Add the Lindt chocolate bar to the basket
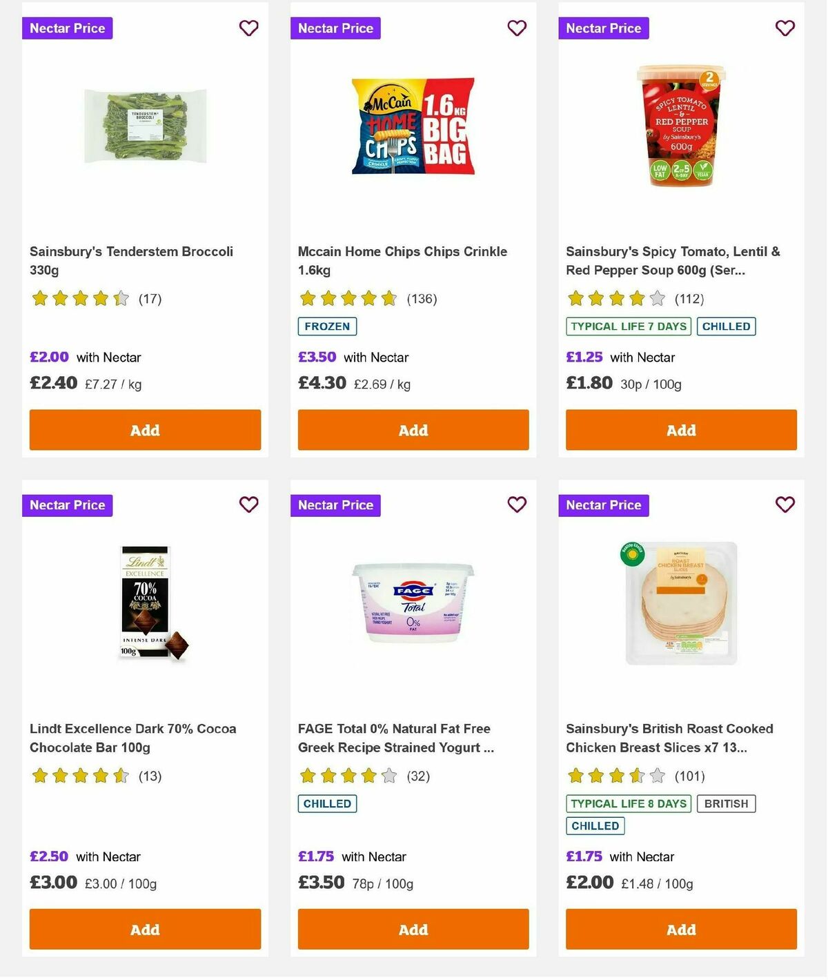The height and width of the screenshot is (980, 828). point(145,929)
